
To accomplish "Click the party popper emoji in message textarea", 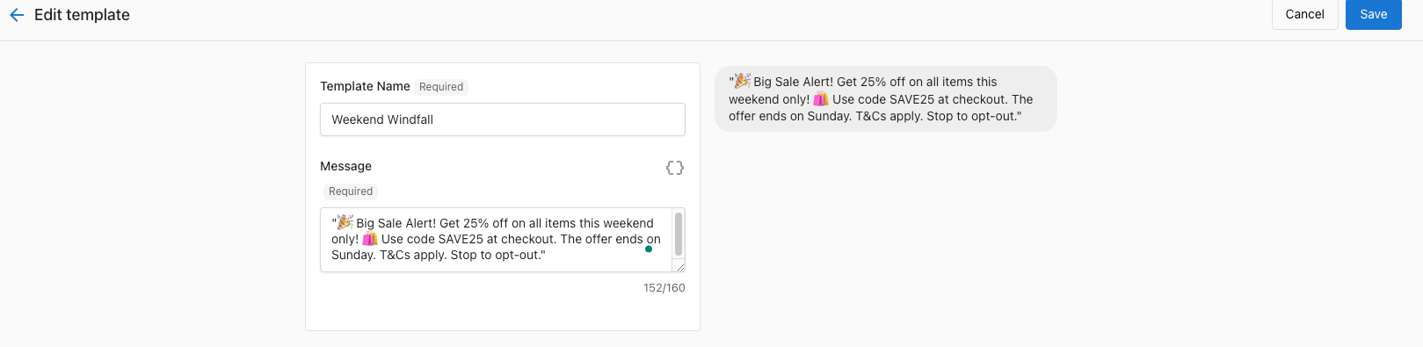I will pyautogui.click(x=345, y=222).
